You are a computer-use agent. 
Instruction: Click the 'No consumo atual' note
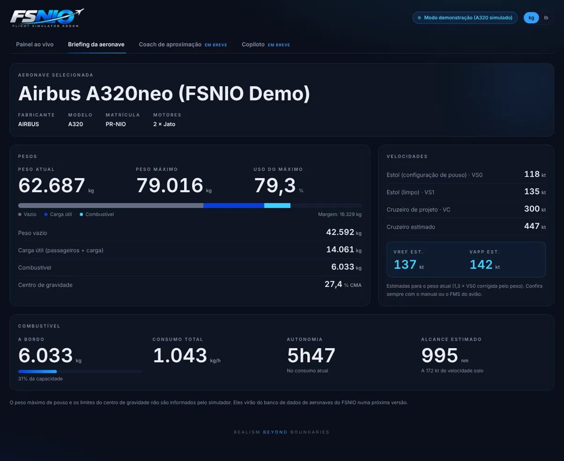(307, 371)
